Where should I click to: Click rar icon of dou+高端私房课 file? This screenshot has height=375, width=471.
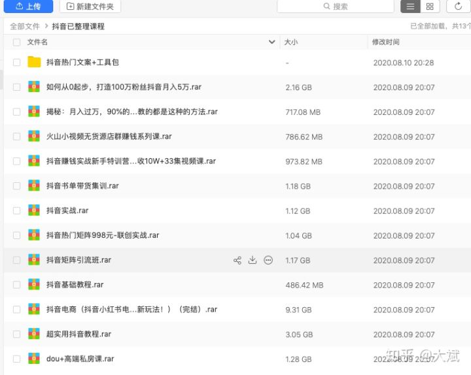34,359
